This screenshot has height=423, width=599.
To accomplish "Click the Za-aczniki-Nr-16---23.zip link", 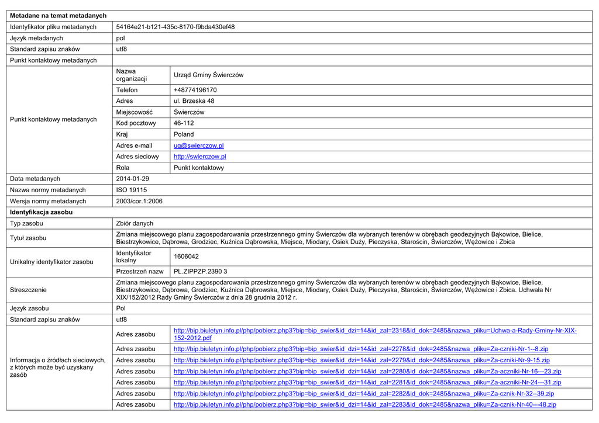I will click(367, 371).
